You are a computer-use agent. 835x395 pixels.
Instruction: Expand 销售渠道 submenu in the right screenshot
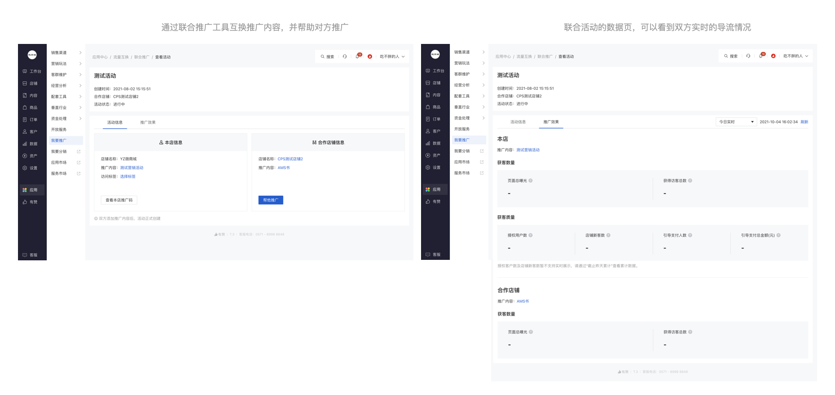(468, 52)
